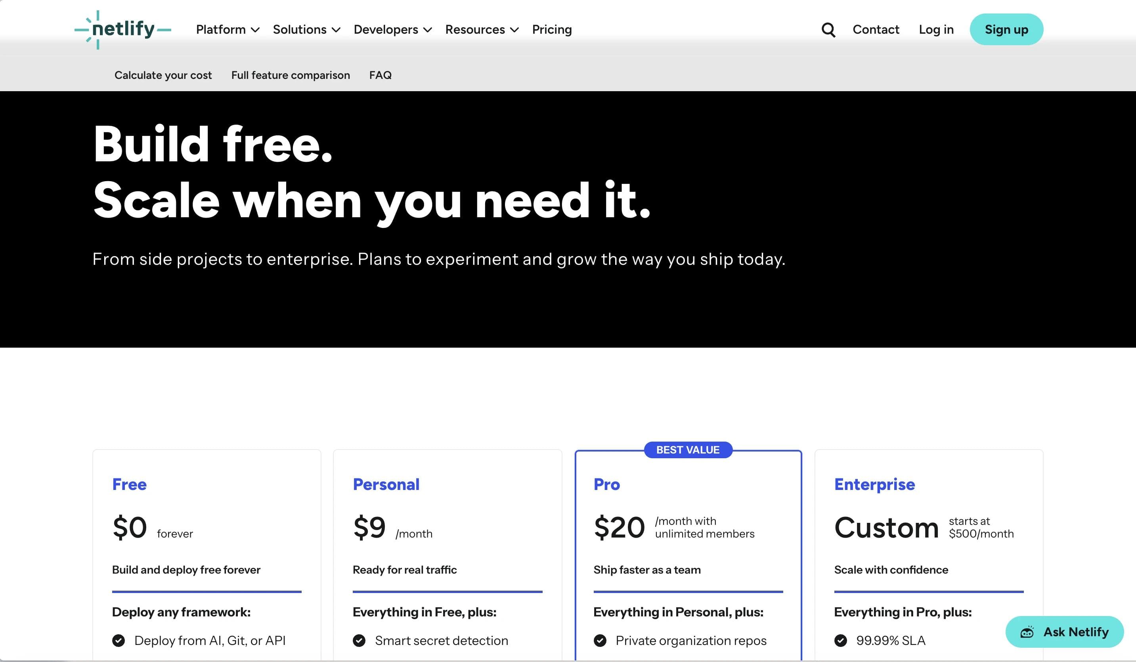
Task: Select the Pro plan heading
Action: (x=607, y=484)
